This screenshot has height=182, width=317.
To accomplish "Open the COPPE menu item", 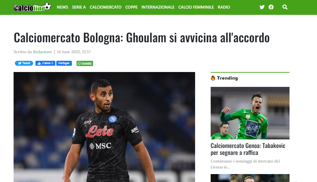I will [132, 7].
